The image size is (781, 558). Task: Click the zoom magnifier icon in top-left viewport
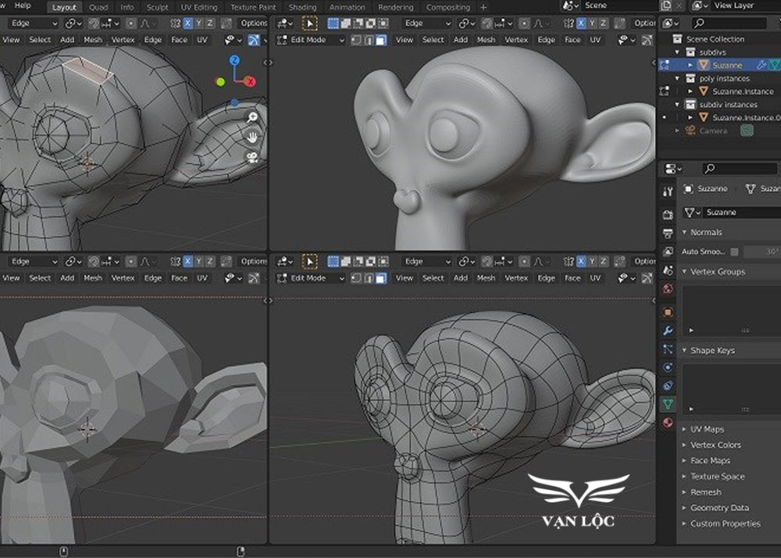pos(252,117)
